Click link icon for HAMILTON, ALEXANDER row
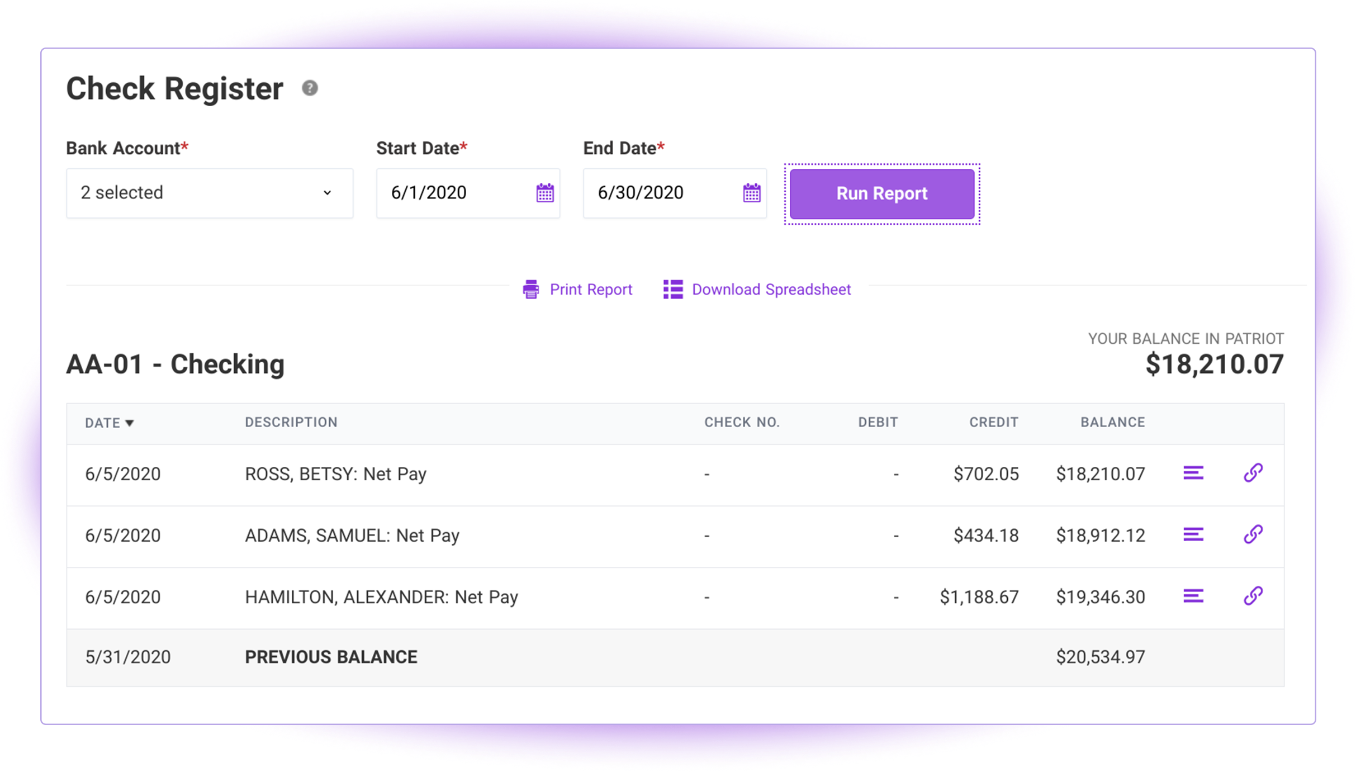The width and height of the screenshot is (1356, 772). click(1253, 596)
